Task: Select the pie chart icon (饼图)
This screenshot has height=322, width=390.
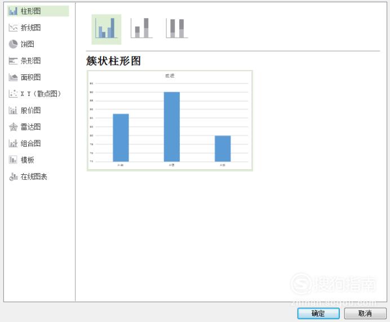Action: coord(13,44)
